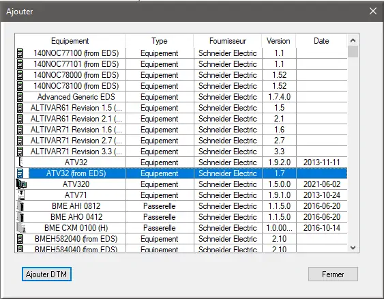Screen dimensions: 384x299
Task: Click version 1.5.0.0 cell of ATV320
Action: point(280,184)
